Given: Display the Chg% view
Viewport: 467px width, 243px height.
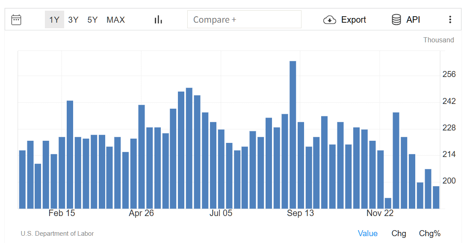Looking at the screenshot, I should [429, 233].
